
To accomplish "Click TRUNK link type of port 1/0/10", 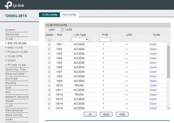I will click(x=79, y=85).
